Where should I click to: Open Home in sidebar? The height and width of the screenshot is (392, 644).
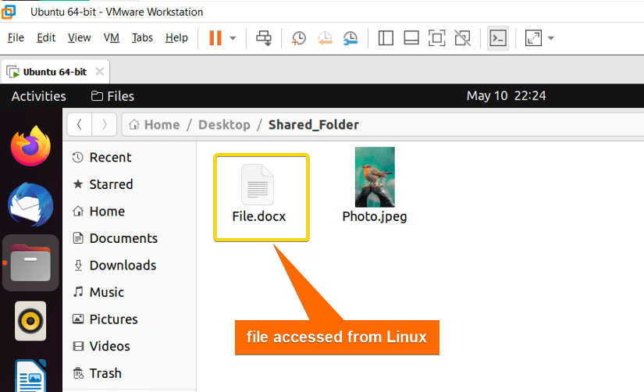tap(130, 211)
